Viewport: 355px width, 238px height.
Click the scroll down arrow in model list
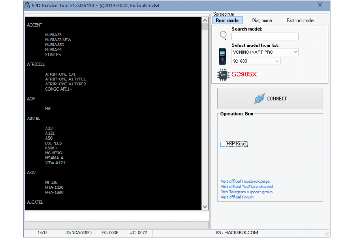click(205, 207)
